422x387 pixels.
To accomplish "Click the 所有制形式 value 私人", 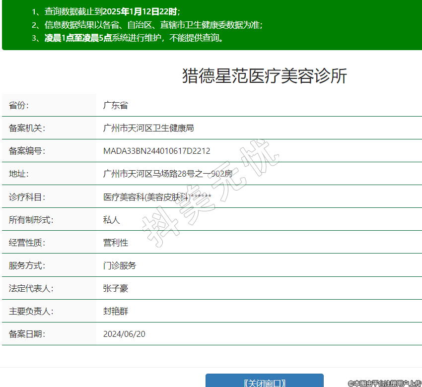I will coord(111,220).
